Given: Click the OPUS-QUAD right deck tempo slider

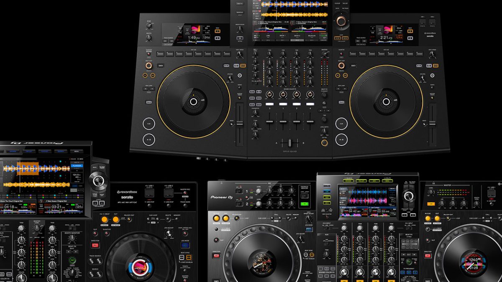Looking at the screenshot, I should 432,124.
